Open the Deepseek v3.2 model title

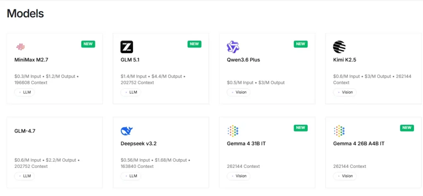tap(138, 143)
